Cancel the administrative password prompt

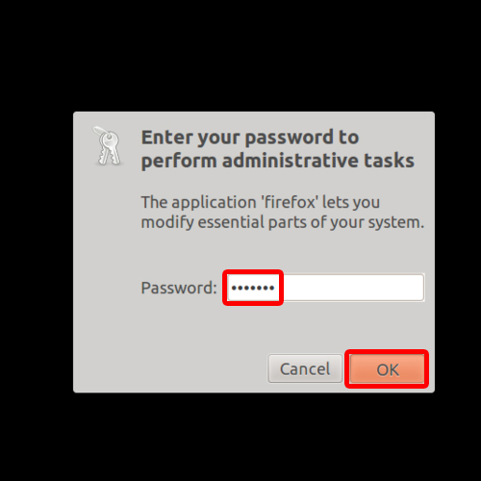coord(305,368)
